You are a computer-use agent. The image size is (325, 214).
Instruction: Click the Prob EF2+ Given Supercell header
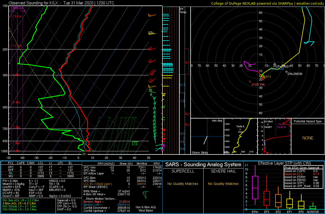[x=302, y=168]
